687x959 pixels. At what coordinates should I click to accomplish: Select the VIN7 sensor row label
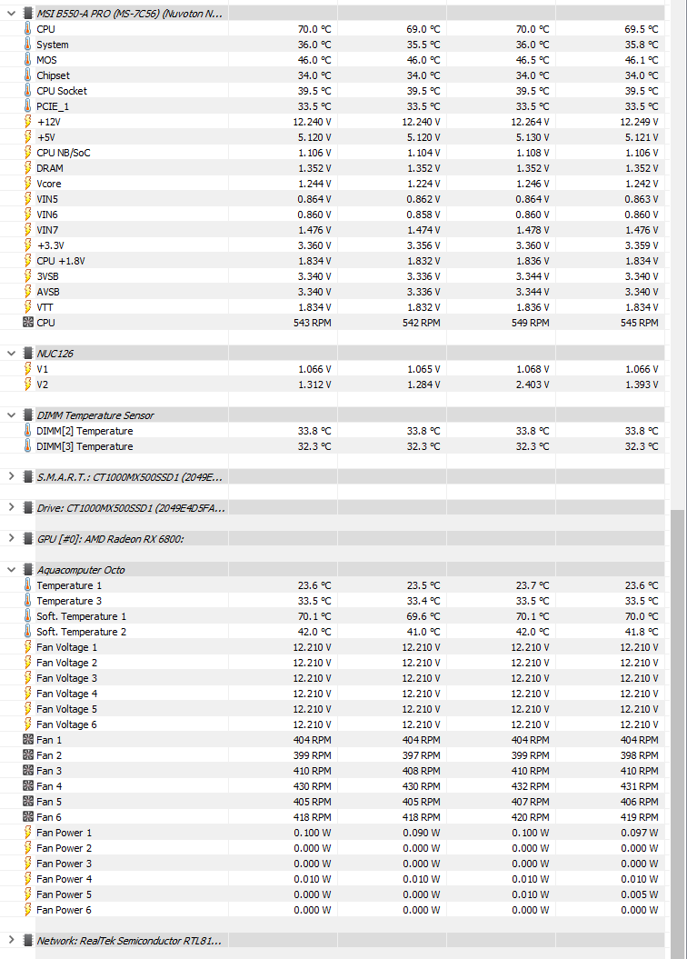click(x=47, y=230)
